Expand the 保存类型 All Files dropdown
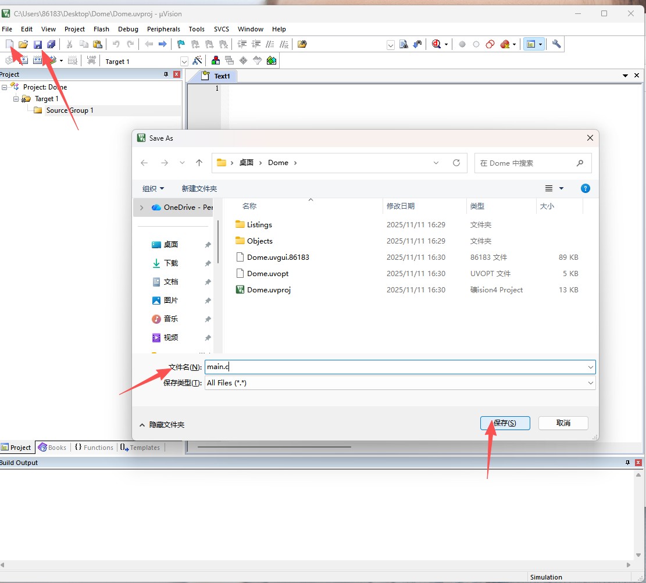Screen dimensions: 646x583 [x=590, y=383]
